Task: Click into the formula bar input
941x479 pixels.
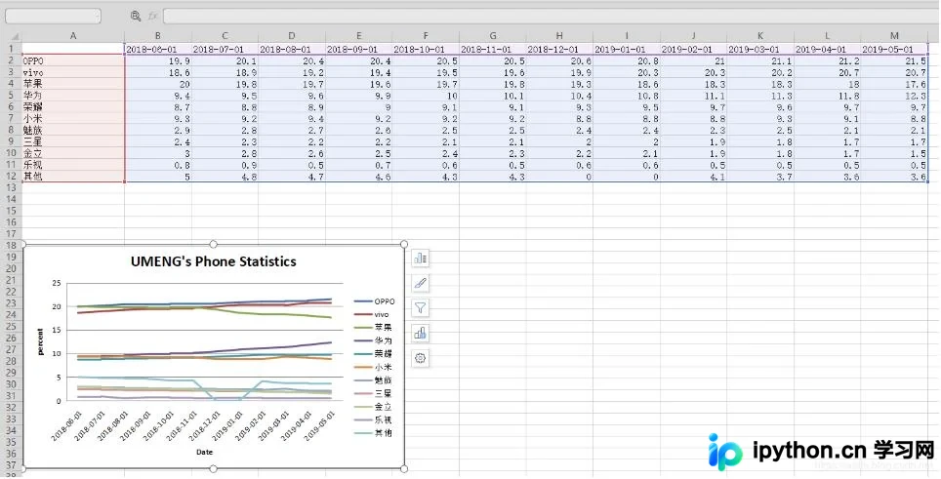Action: (550, 17)
